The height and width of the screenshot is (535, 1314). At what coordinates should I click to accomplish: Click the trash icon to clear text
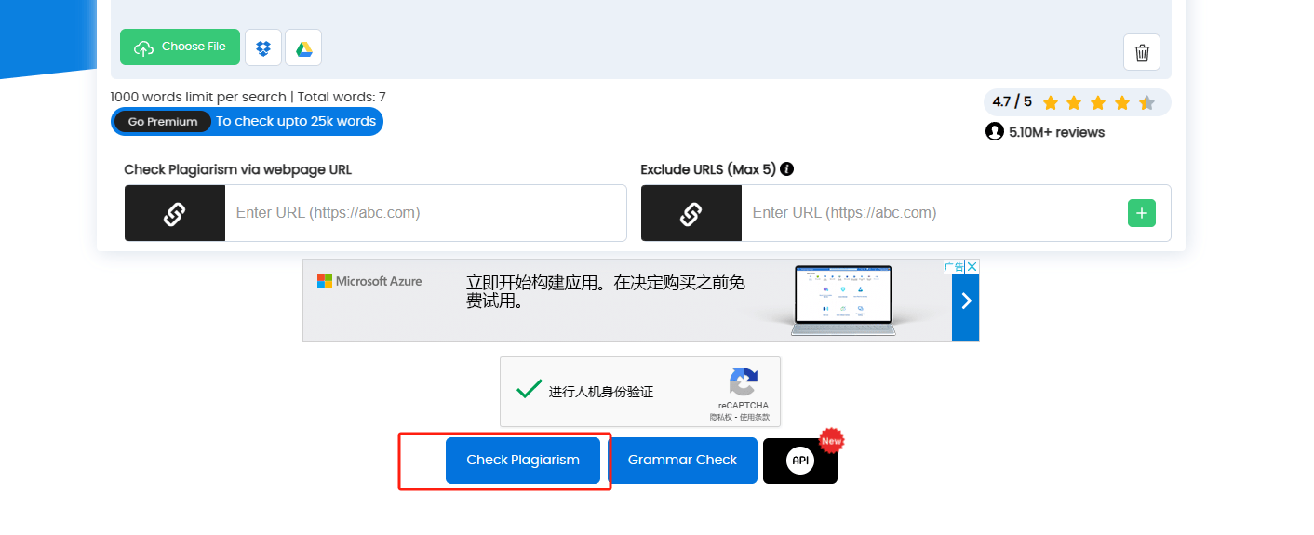(1142, 52)
